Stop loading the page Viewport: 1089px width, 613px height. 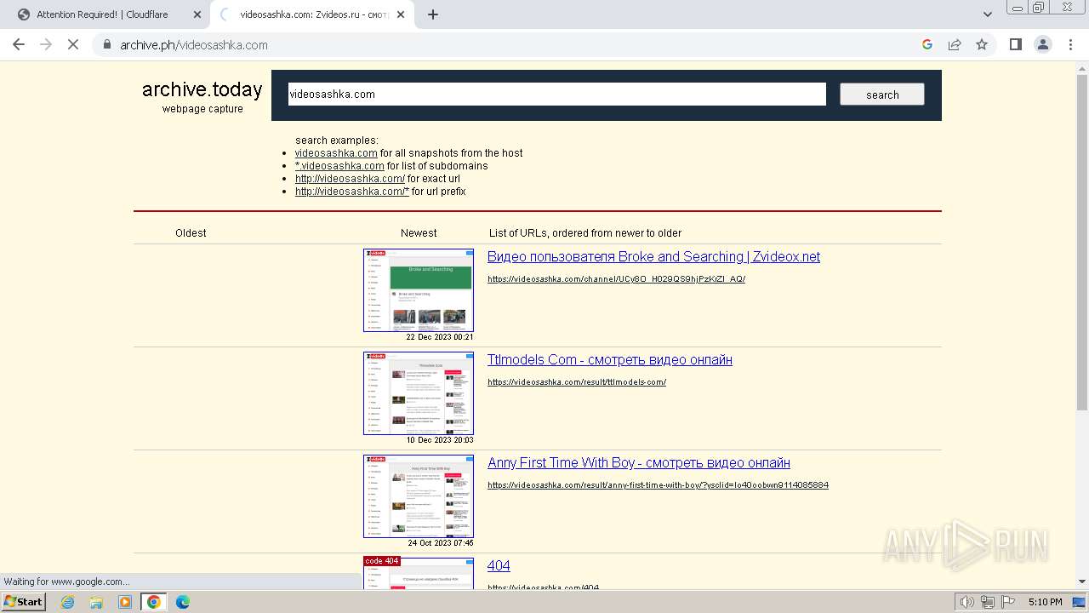point(73,44)
